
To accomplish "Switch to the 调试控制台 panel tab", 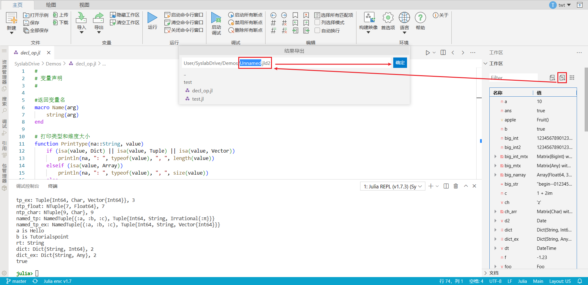I will 28,186.
